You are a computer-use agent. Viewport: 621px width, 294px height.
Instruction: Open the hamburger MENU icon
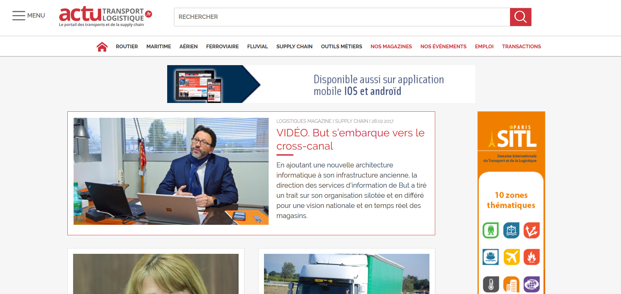pos(19,16)
